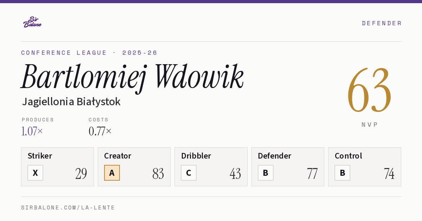Click the large 63 rating number
The height and width of the screenshot is (221, 422).
click(369, 90)
